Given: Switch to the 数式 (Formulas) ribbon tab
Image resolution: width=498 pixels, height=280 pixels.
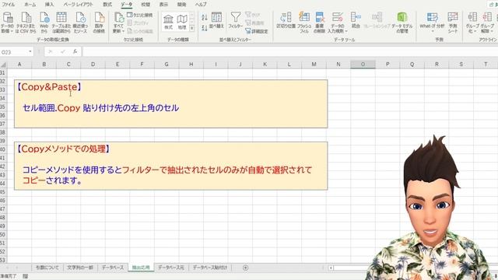Looking at the screenshot, I should point(107,5).
